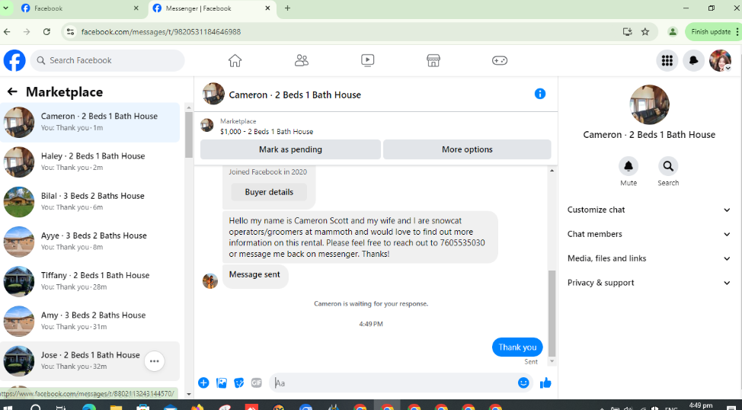Screen dimensions: 742x410
Task: Click the Search Facebook field
Action: coord(107,61)
